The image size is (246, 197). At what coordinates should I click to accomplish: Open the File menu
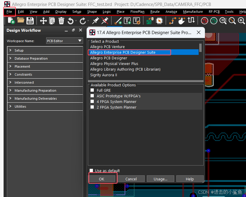pos(9,12)
